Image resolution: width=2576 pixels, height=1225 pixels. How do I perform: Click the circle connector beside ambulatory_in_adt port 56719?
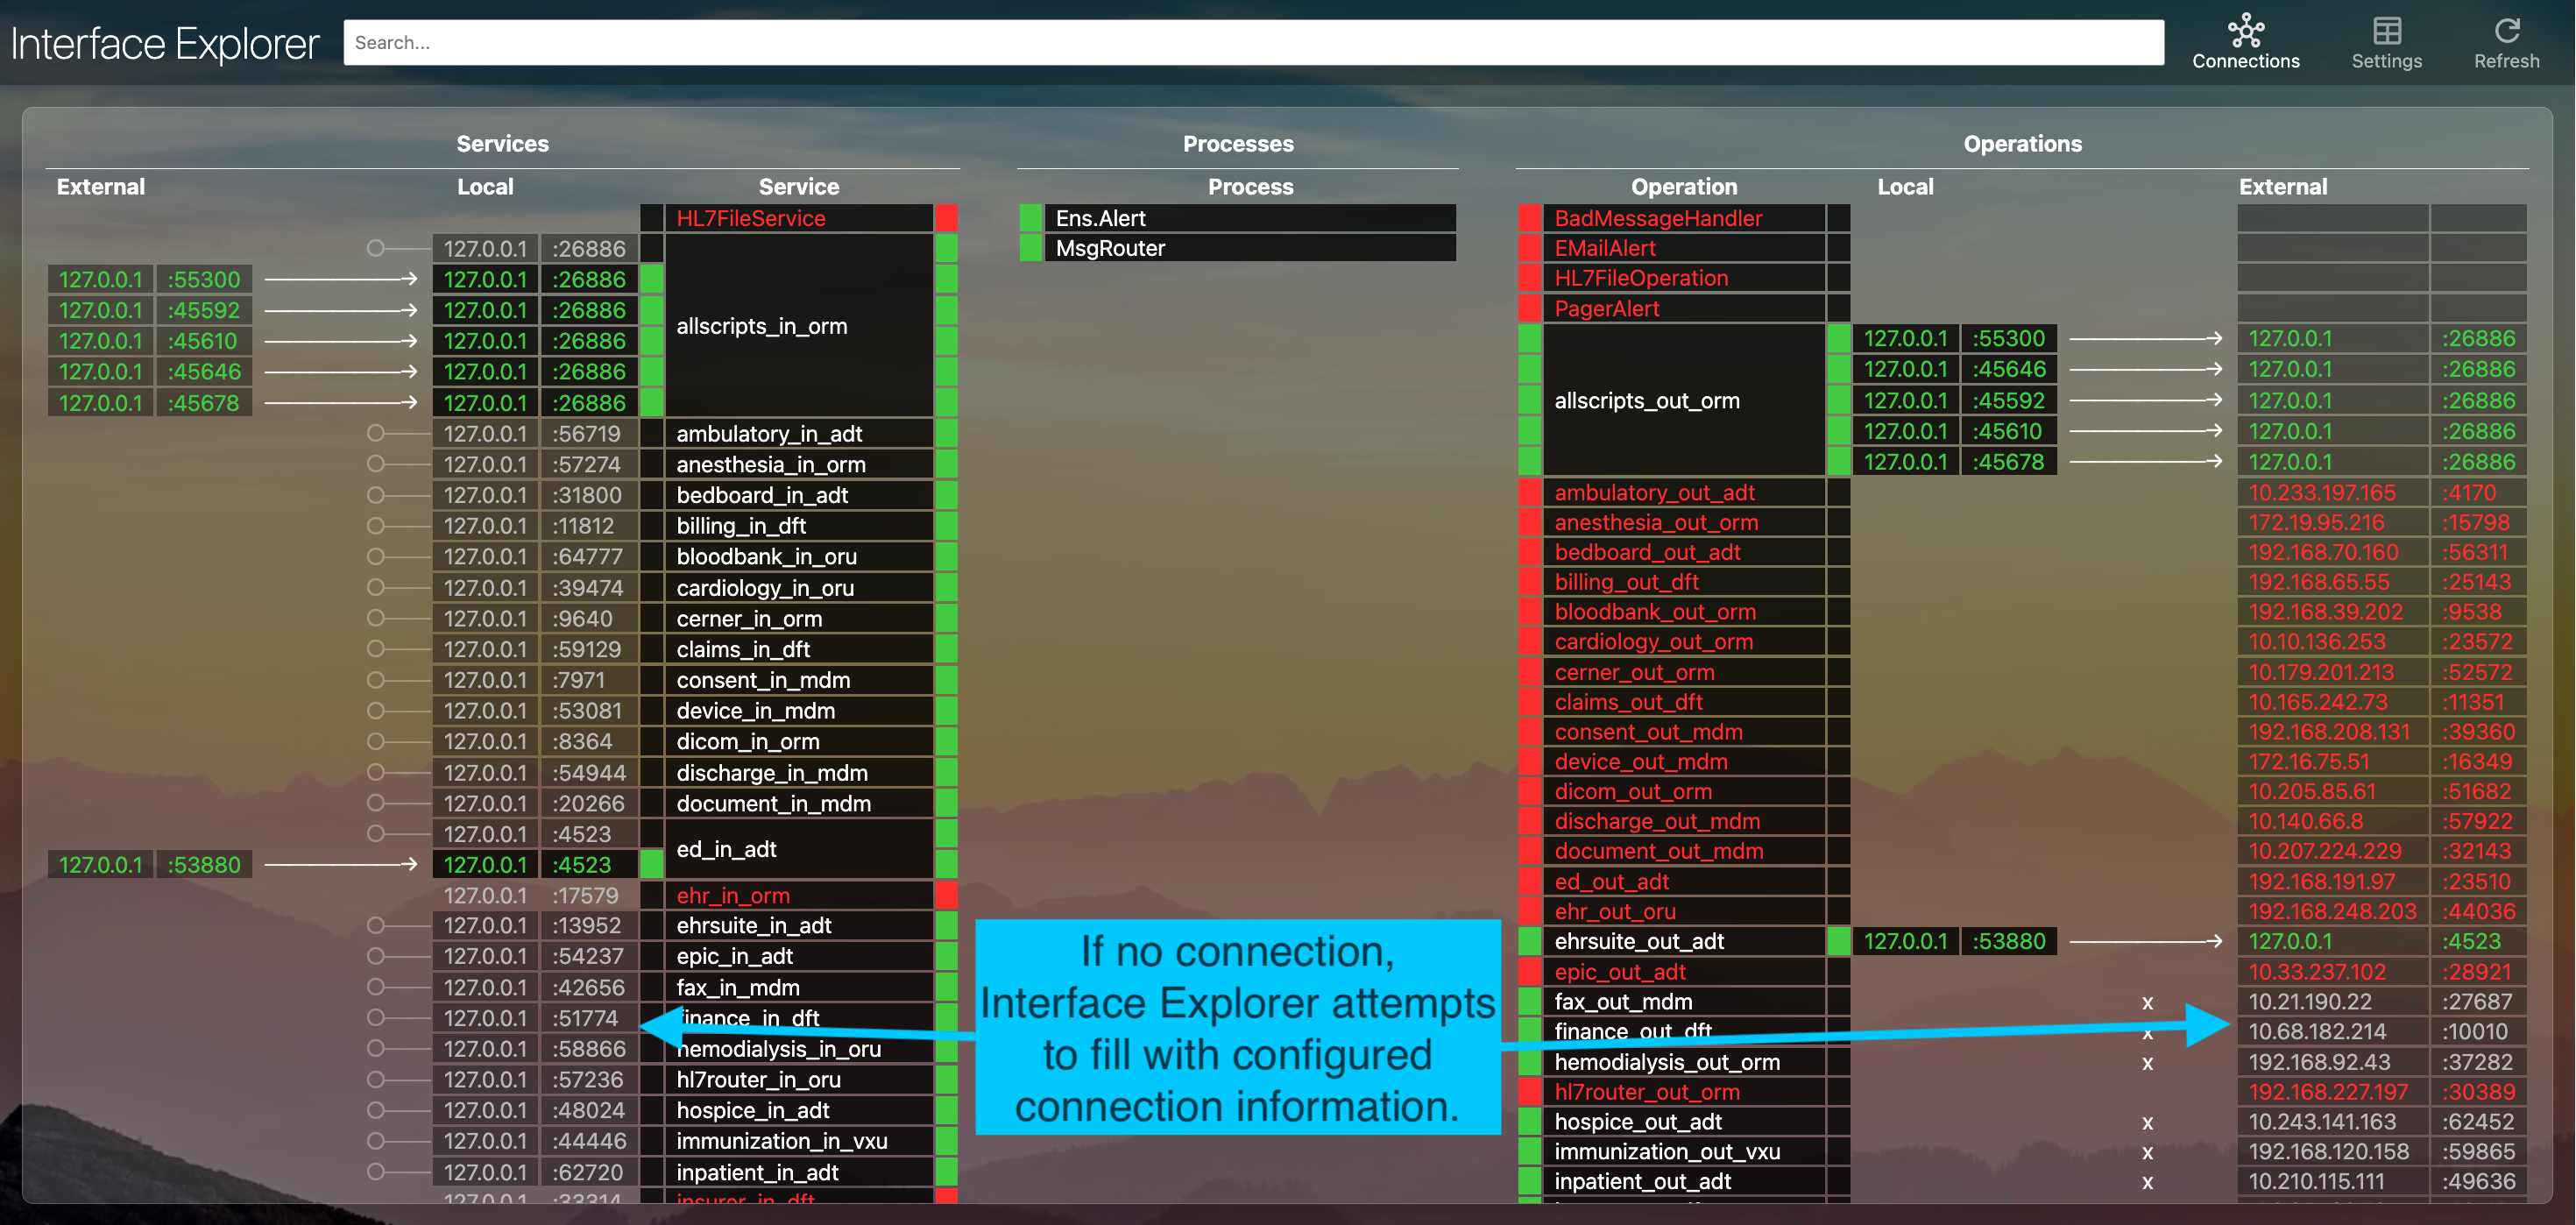coord(375,433)
